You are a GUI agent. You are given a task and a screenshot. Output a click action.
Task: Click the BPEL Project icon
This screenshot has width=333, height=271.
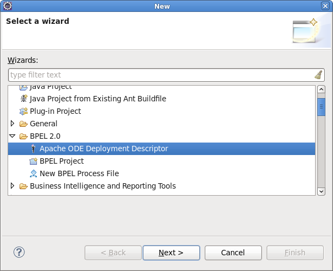coord(33,161)
